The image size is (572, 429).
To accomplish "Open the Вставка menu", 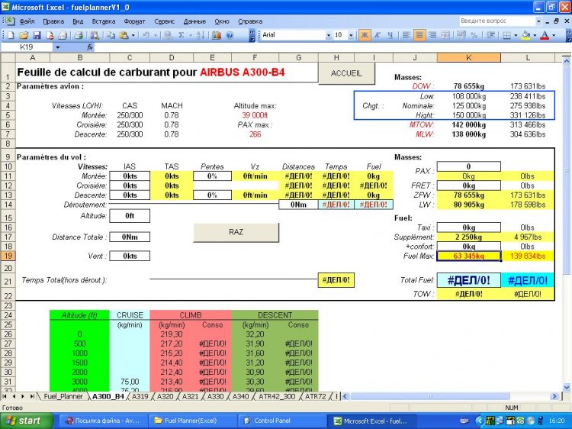I will click(104, 21).
